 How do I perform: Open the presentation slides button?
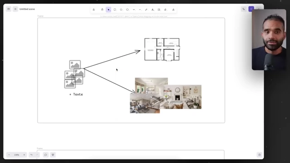[x=53, y=155]
